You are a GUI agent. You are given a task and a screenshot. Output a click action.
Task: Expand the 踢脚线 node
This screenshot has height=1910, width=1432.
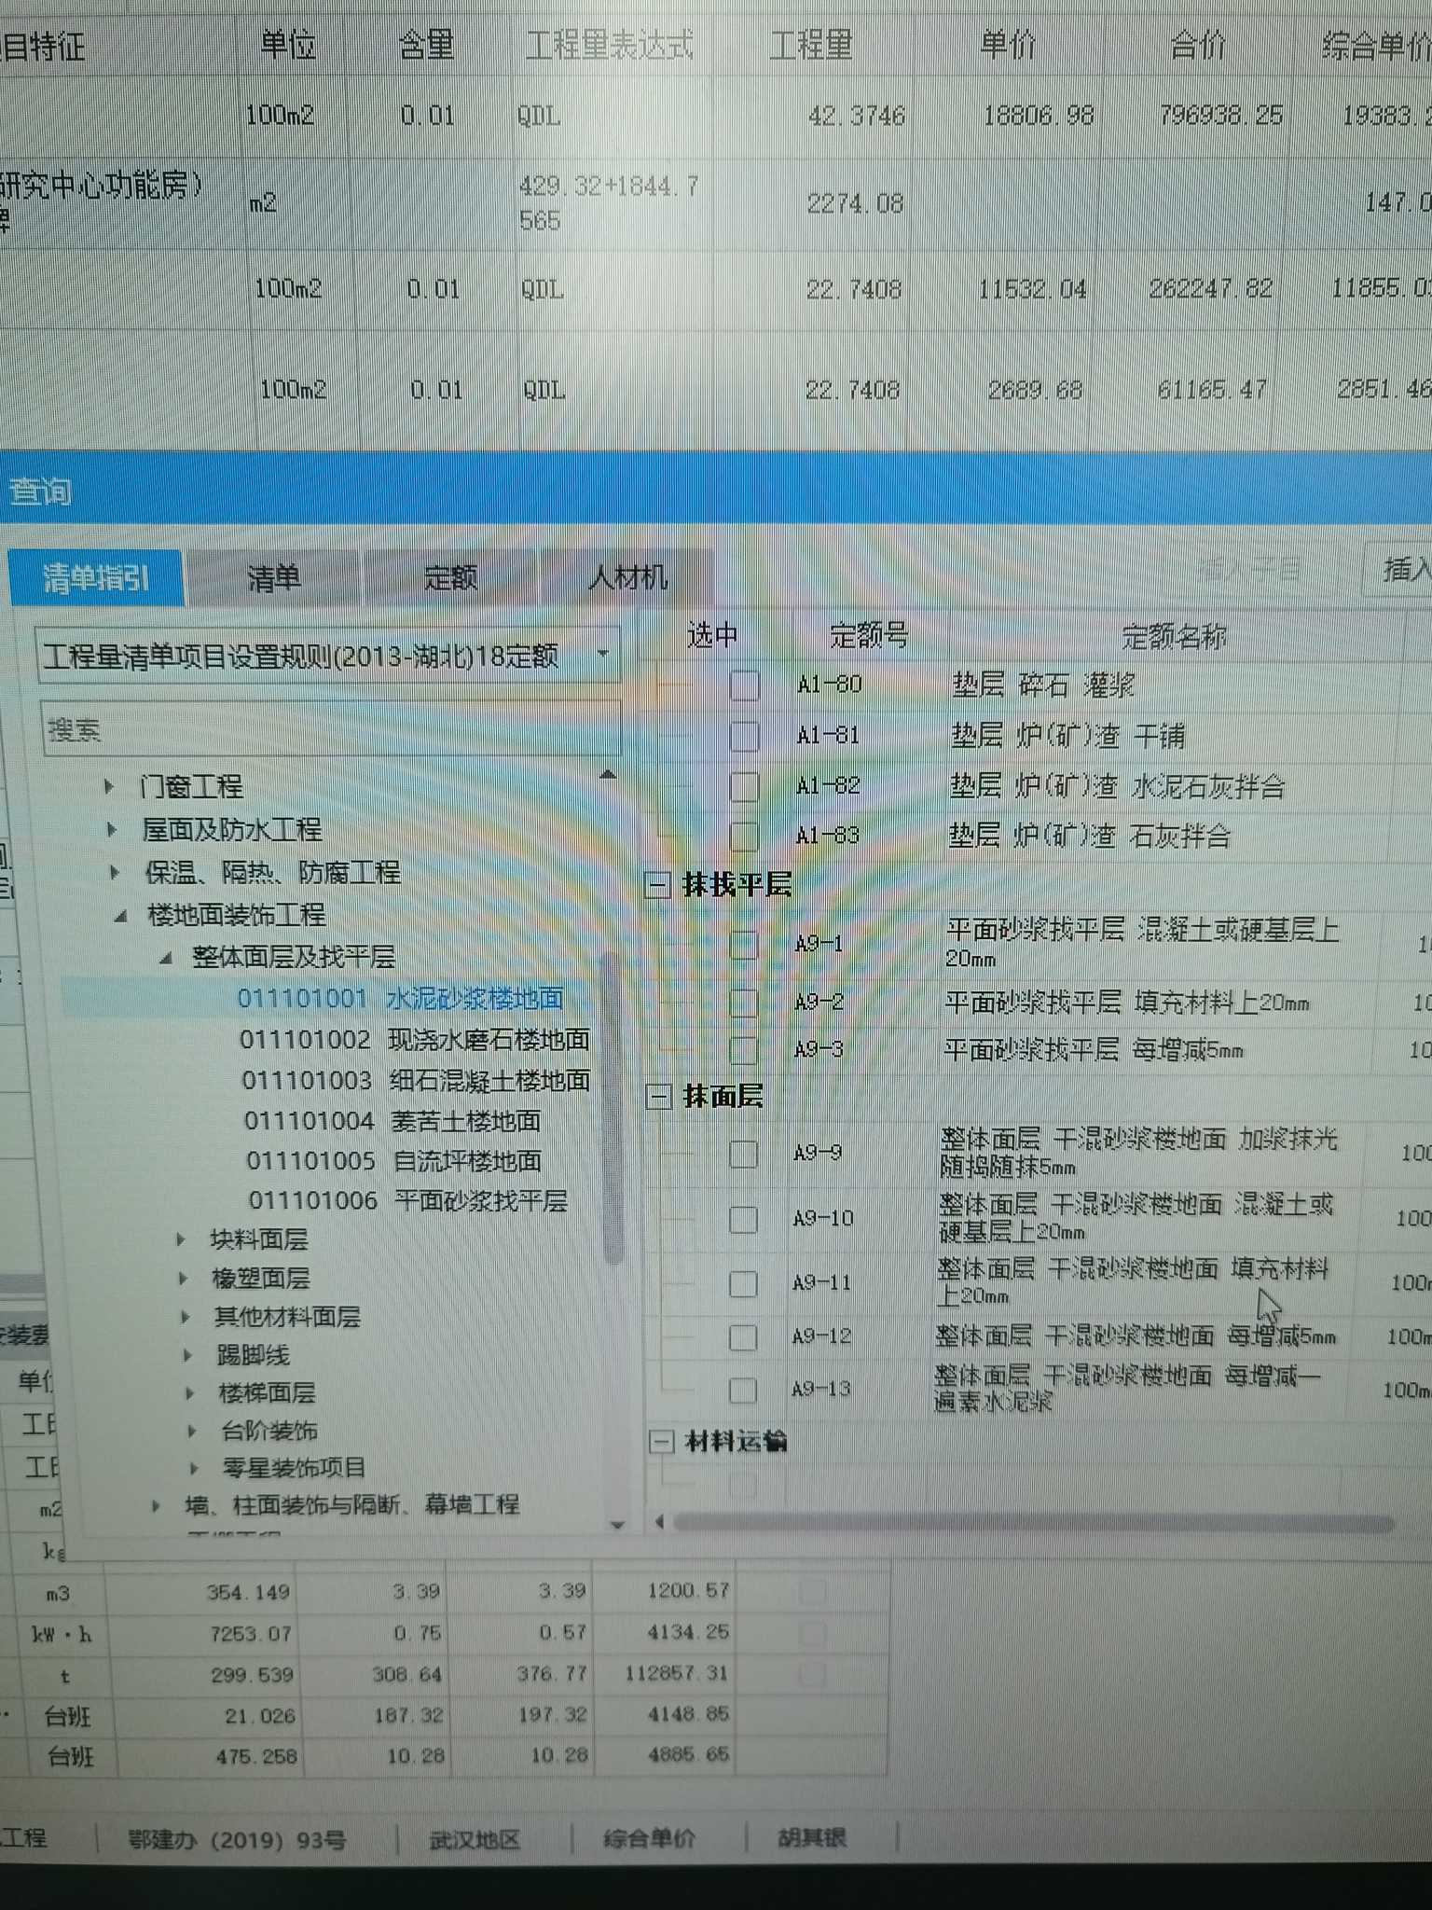click(187, 1355)
